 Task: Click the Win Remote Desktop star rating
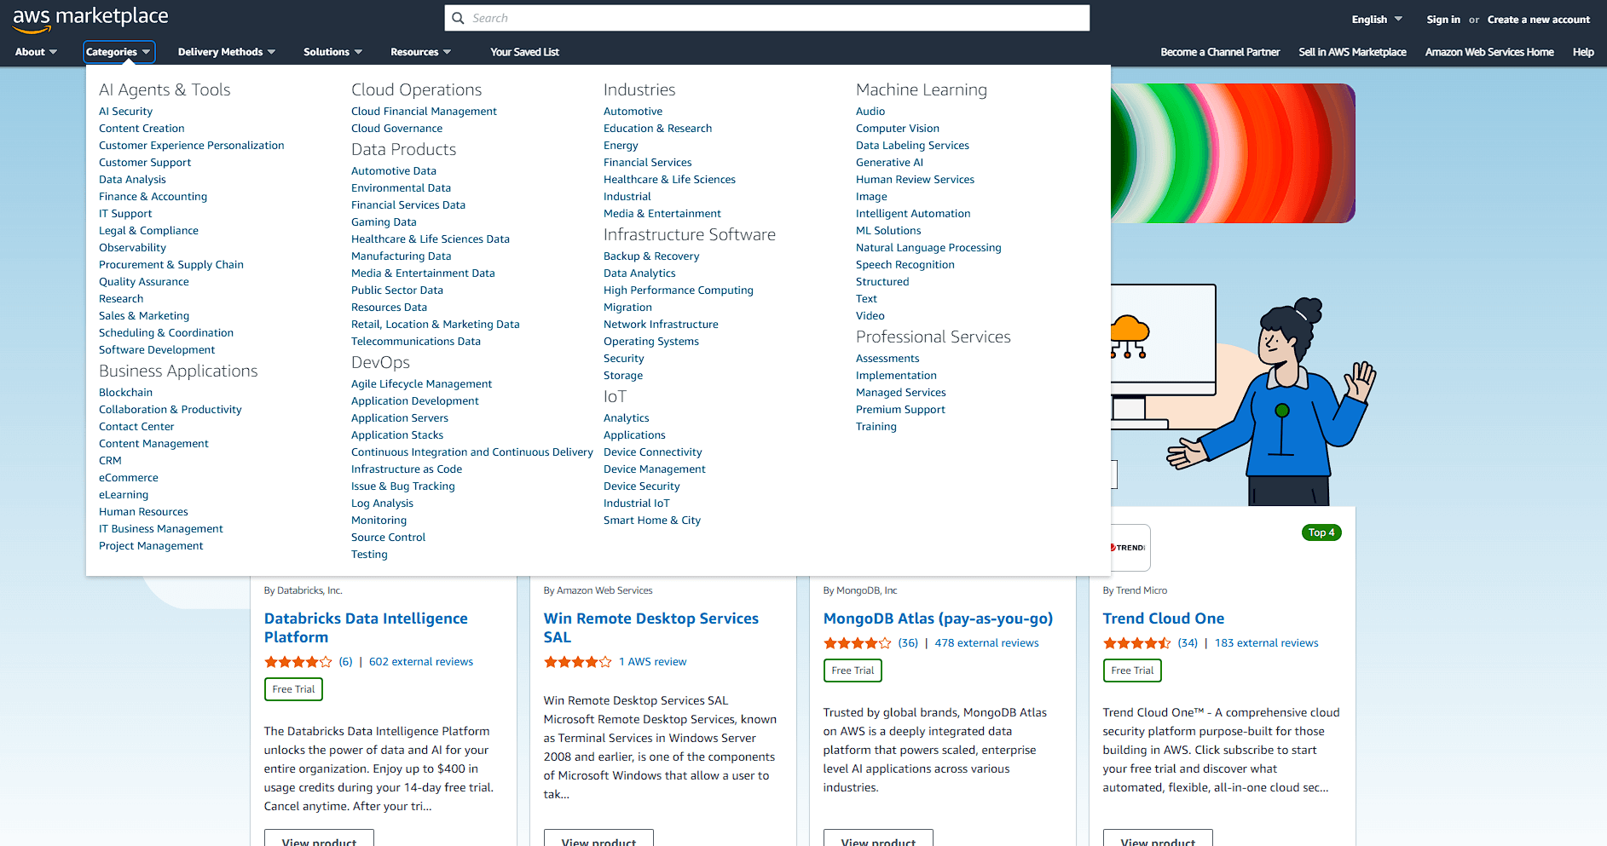pos(577,662)
